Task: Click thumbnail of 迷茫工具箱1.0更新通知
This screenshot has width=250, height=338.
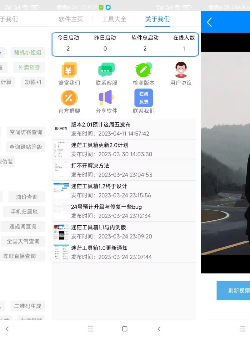Action: pos(61,253)
